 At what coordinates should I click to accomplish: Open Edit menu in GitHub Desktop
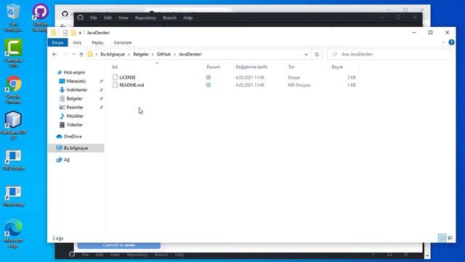click(x=108, y=17)
